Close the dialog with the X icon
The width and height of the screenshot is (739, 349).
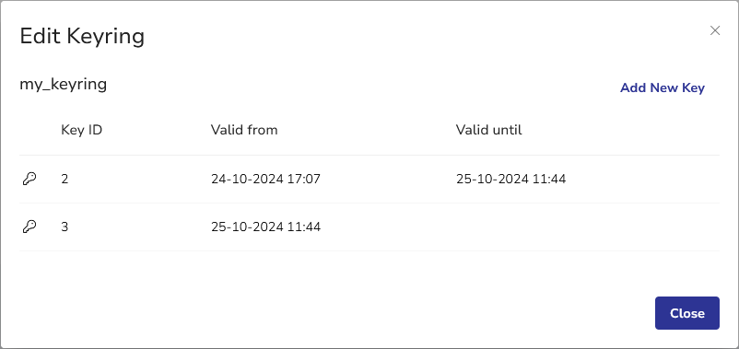click(x=715, y=30)
